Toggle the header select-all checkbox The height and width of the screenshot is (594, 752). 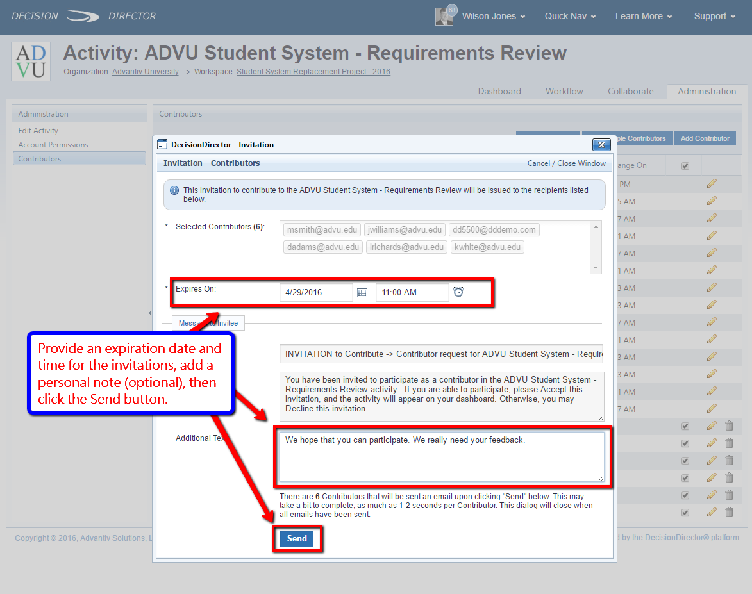(x=685, y=166)
